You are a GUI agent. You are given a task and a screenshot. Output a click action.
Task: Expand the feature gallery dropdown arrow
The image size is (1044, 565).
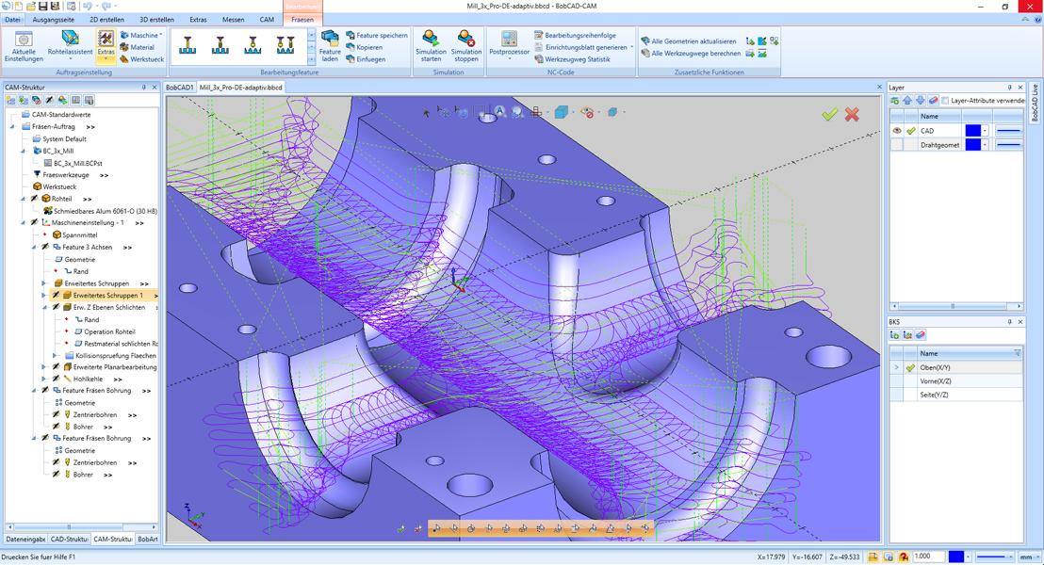[x=312, y=59]
